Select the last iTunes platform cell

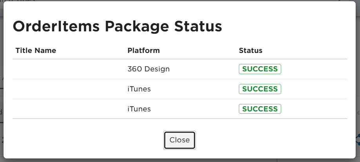pos(139,109)
